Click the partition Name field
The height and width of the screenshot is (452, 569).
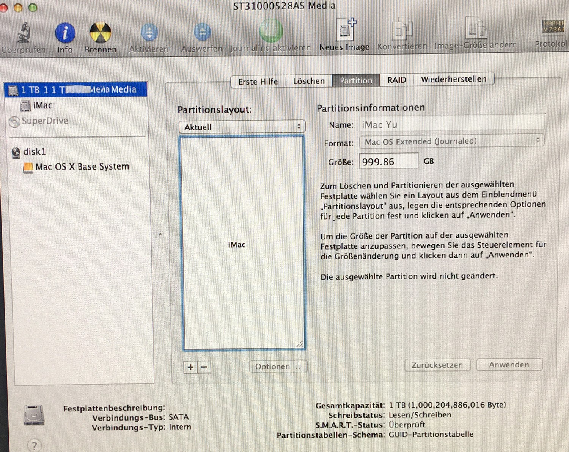tap(451, 124)
